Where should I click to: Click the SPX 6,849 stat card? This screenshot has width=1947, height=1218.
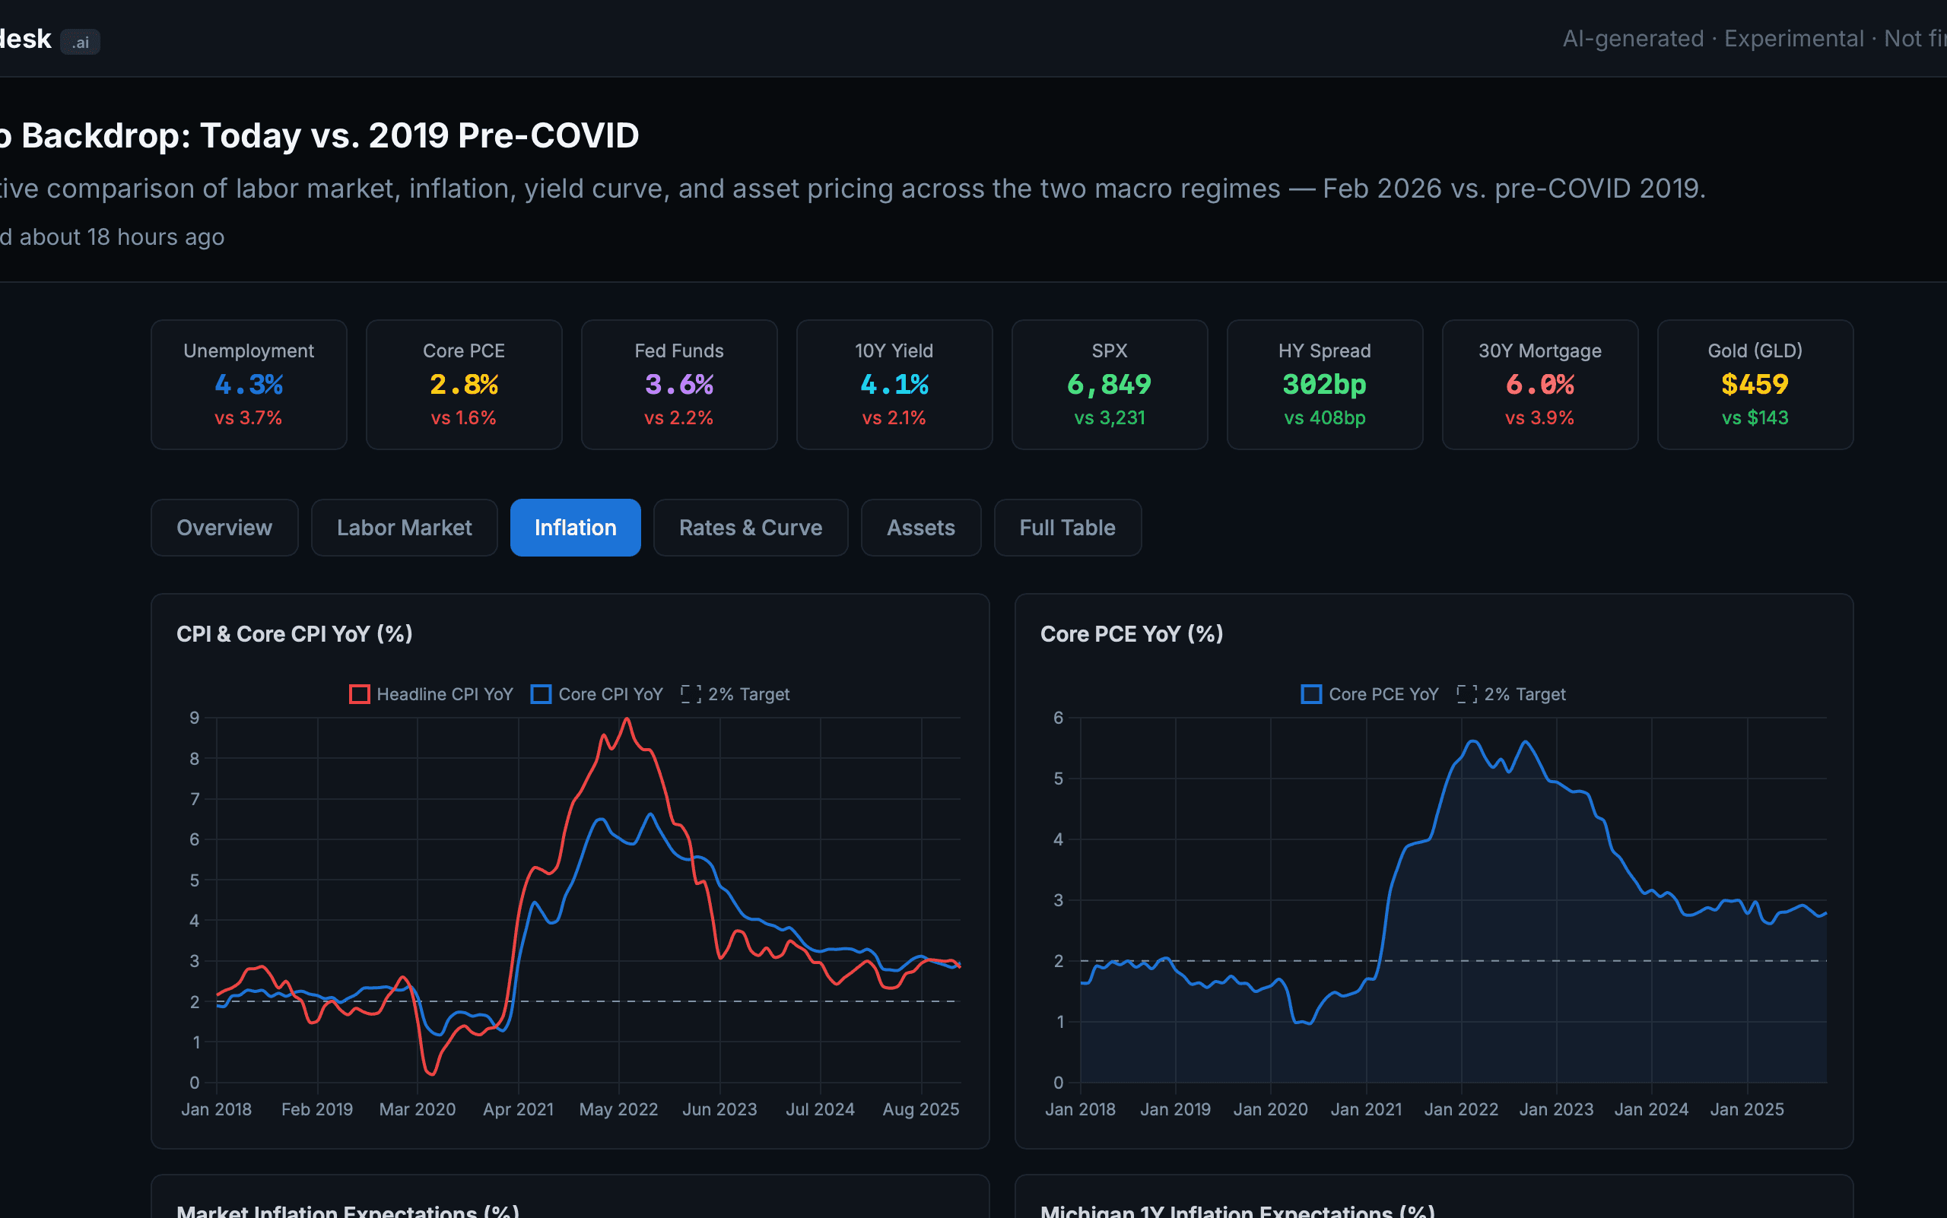(1109, 384)
